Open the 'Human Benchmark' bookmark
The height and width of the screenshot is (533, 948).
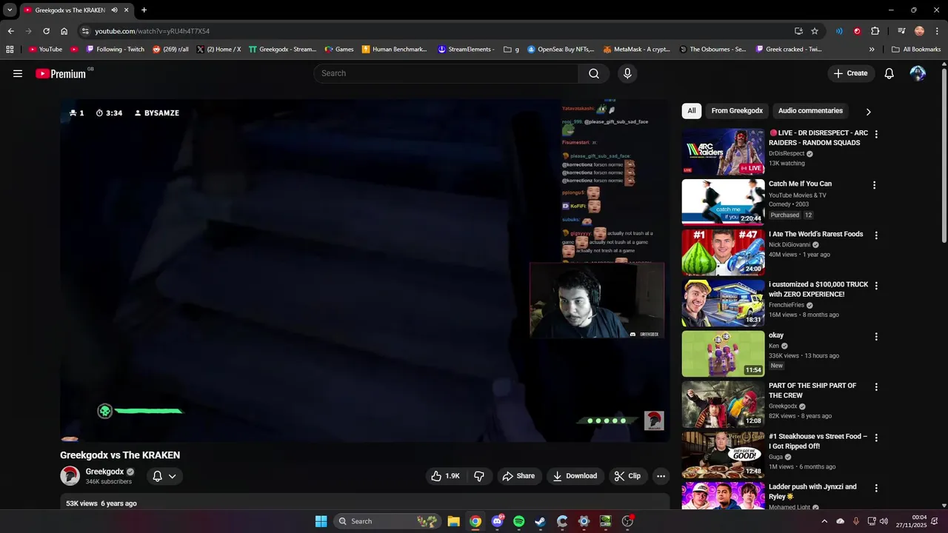[395, 50]
